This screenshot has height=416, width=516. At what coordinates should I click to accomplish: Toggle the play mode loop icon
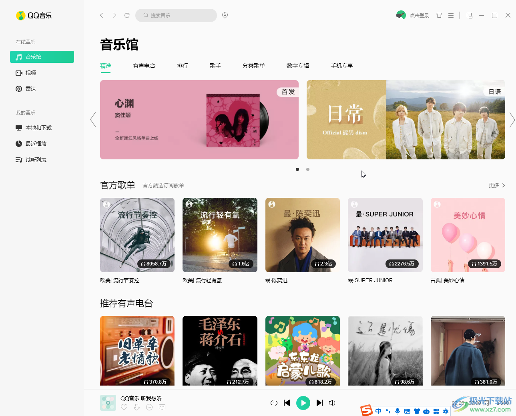click(274, 403)
